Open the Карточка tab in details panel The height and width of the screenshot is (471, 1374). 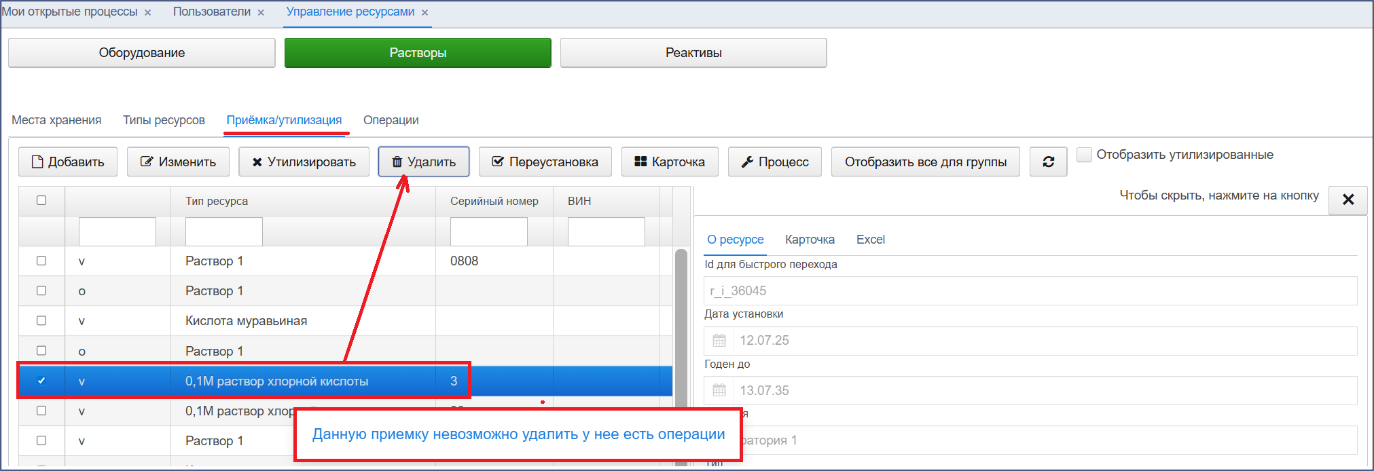tap(810, 240)
